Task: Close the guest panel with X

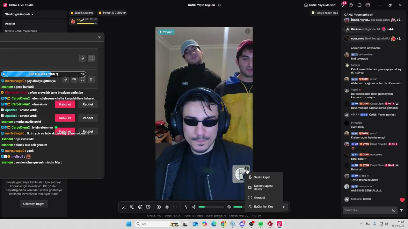Action: coord(99,37)
